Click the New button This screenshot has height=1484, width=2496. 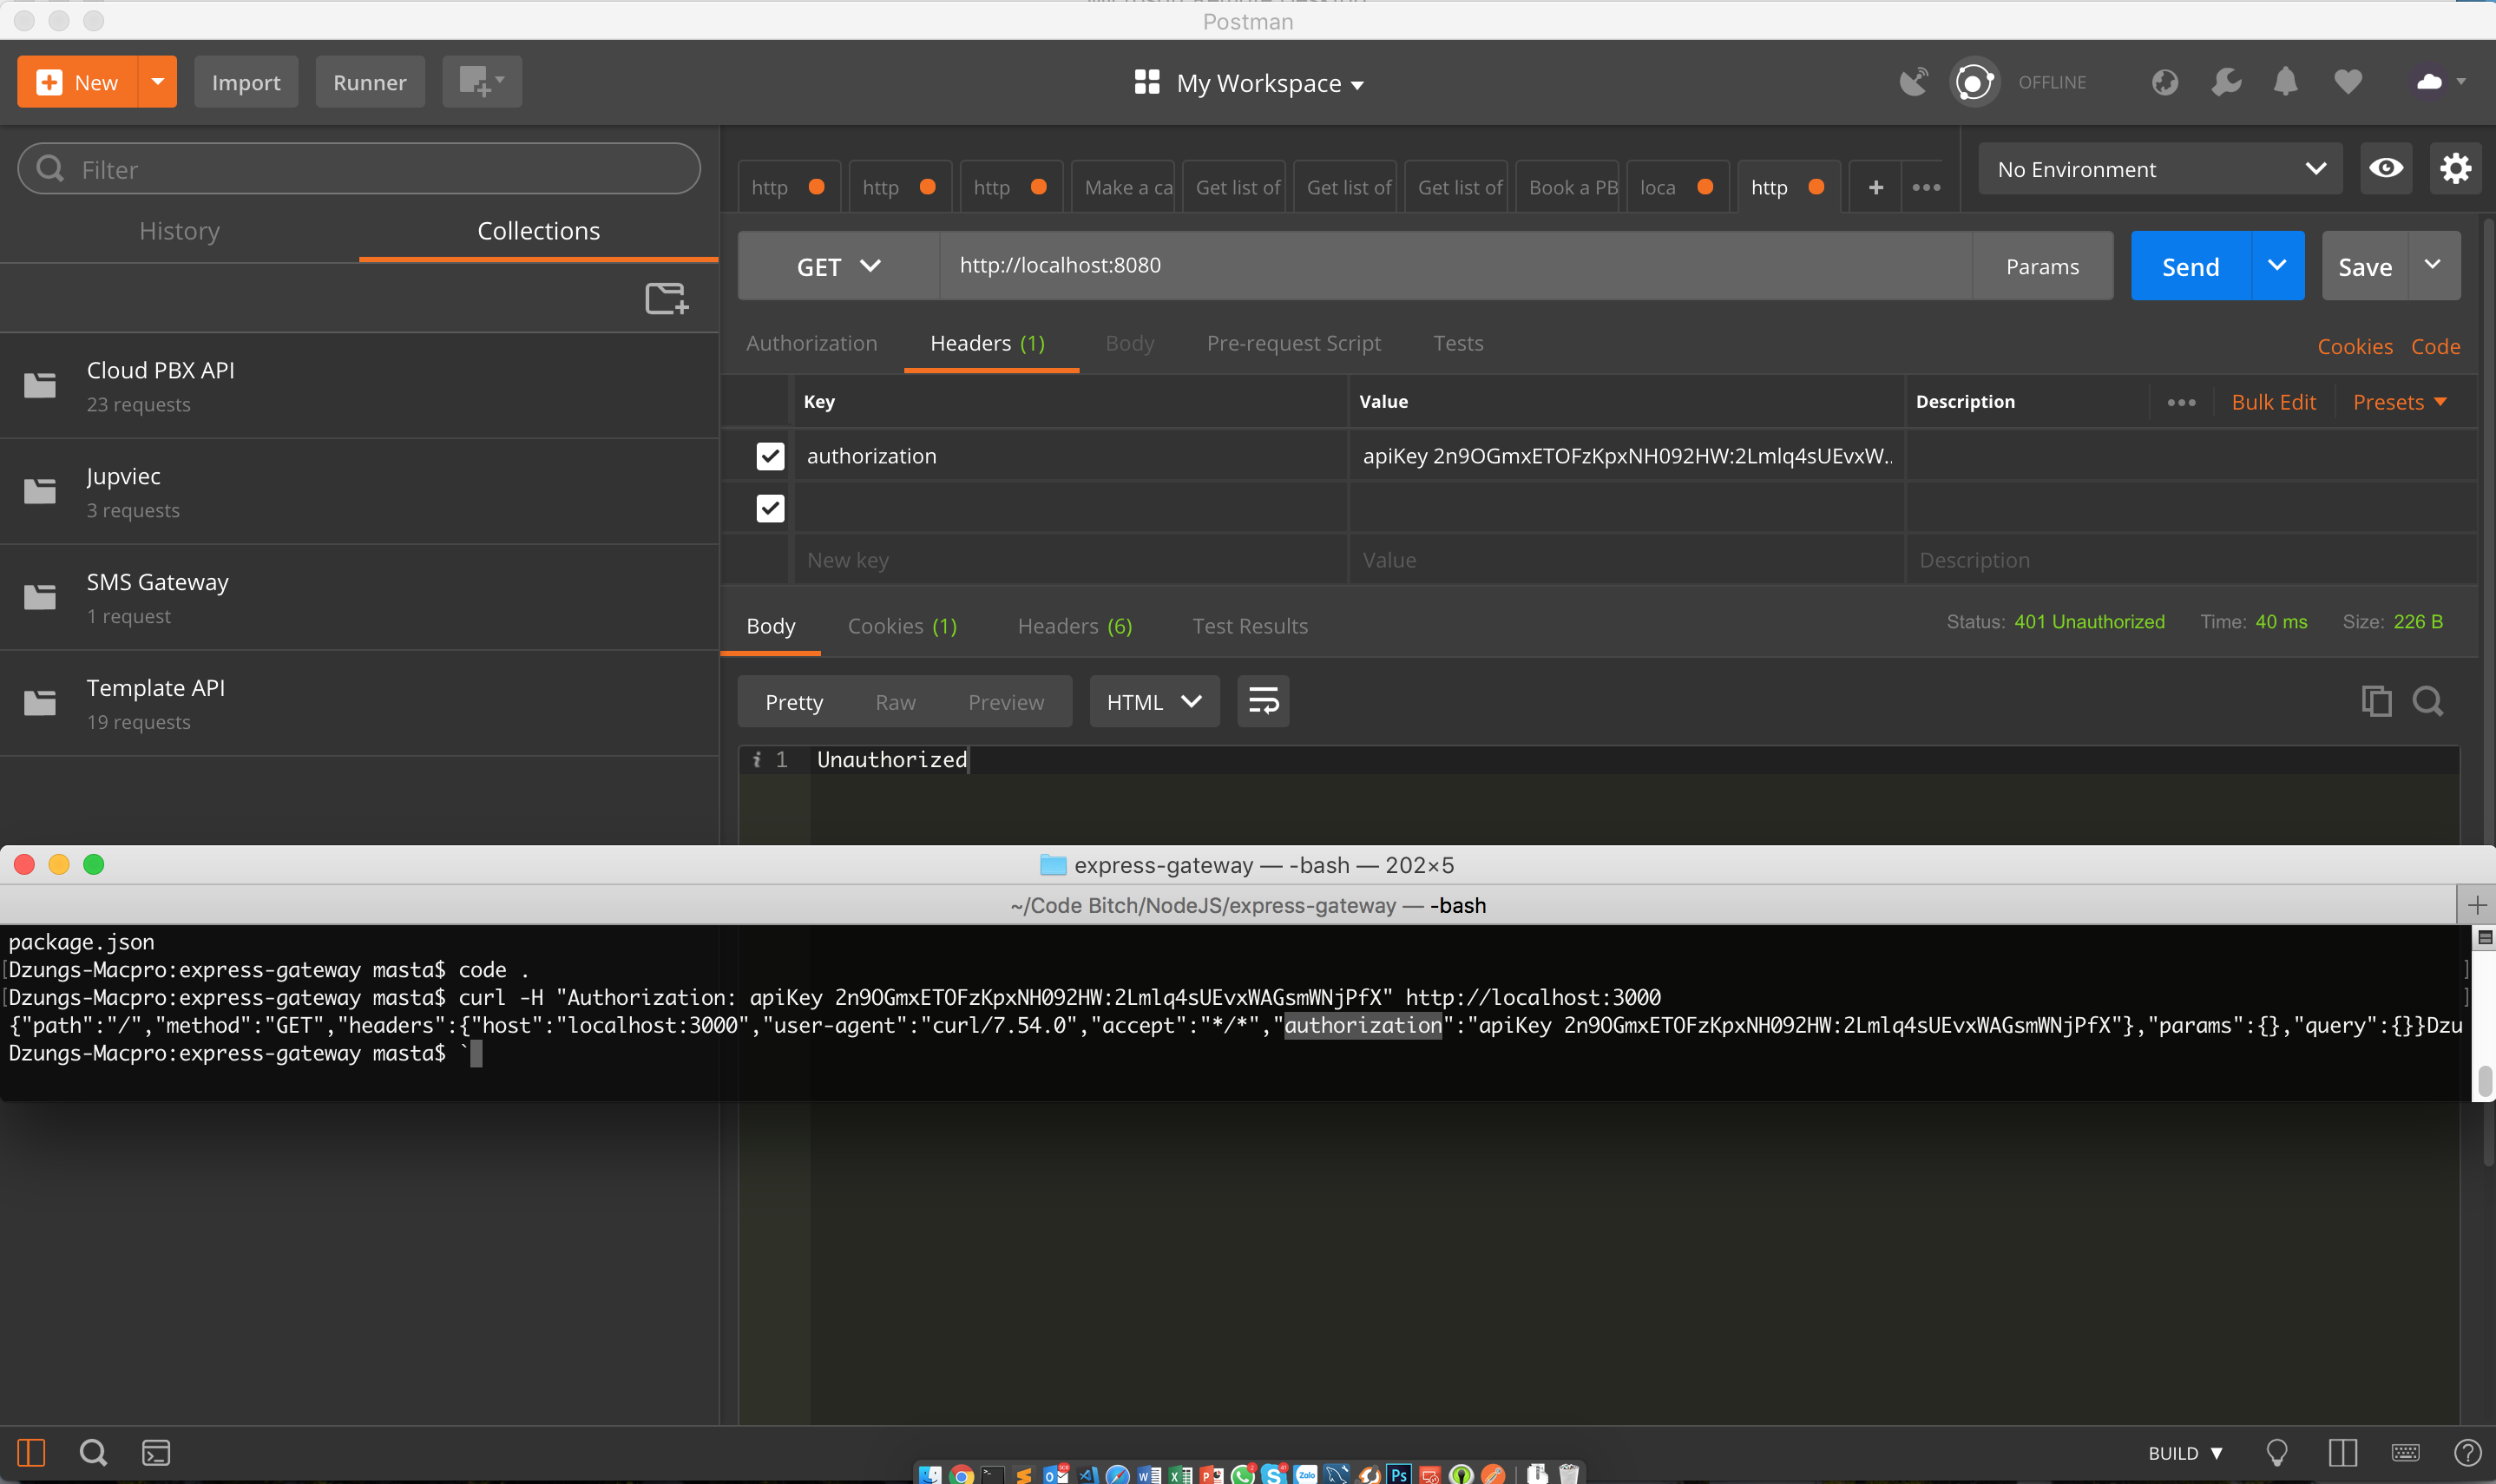tap(78, 82)
